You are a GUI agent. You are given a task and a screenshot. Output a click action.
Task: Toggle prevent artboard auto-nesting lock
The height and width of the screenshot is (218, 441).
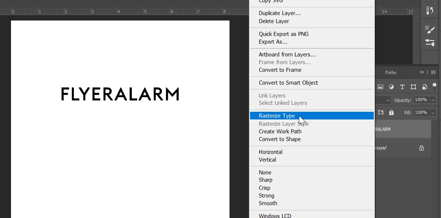pos(381,112)
